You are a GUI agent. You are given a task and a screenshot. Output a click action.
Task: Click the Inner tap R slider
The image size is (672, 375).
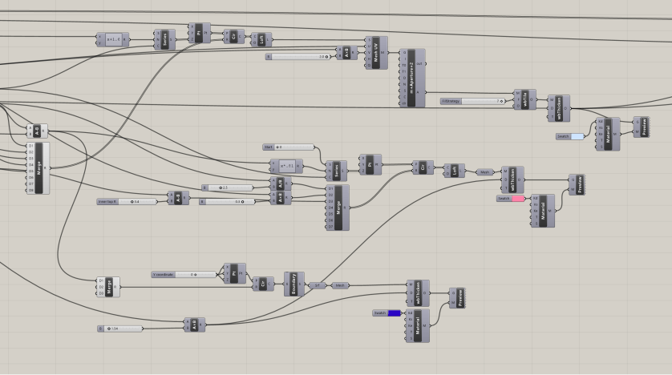pos(130,201)
